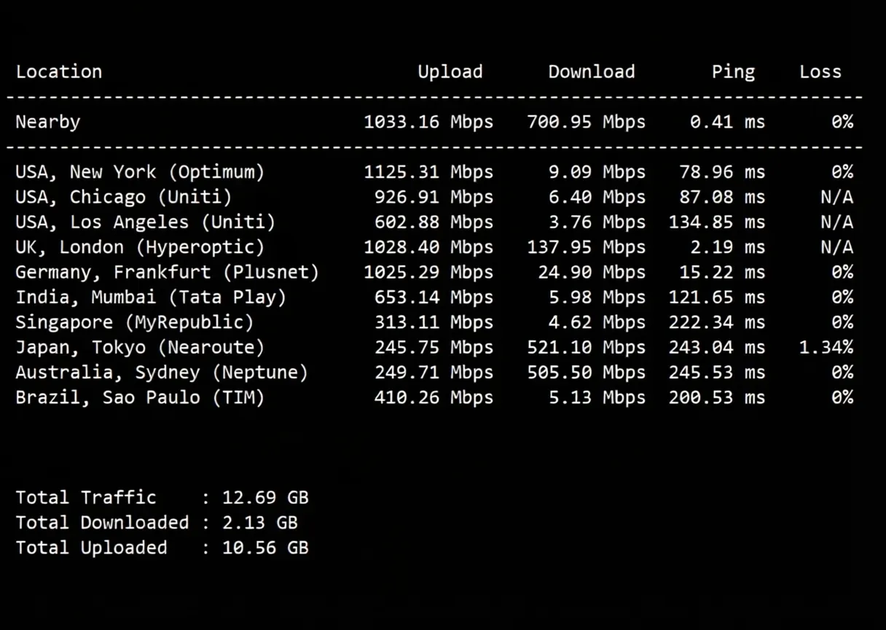
Task: Select Nearby upload value 1033.16 Mbps
Action: (429, 122)
